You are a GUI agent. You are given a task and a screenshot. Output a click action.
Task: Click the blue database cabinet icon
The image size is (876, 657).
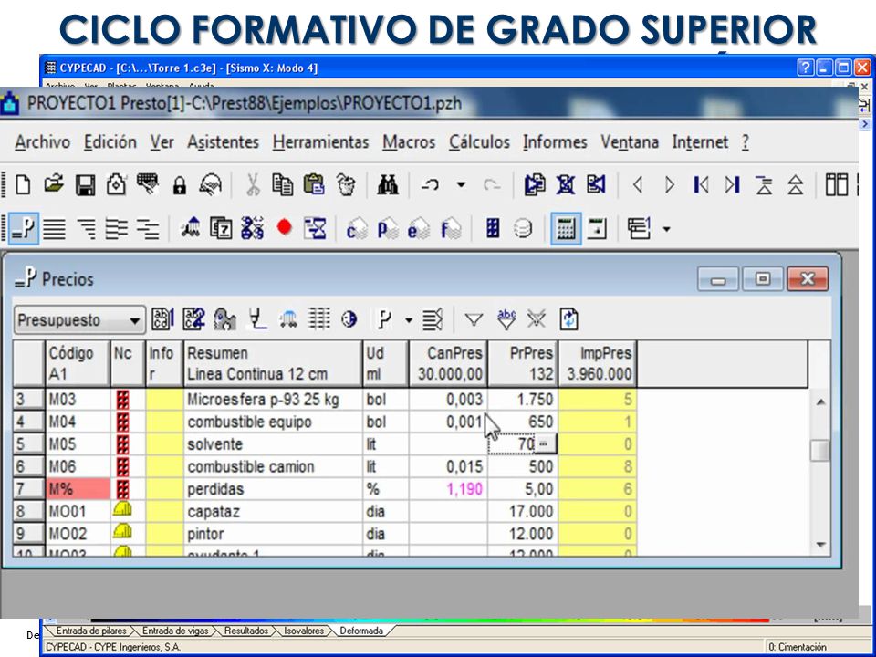(x=493, y=228)
